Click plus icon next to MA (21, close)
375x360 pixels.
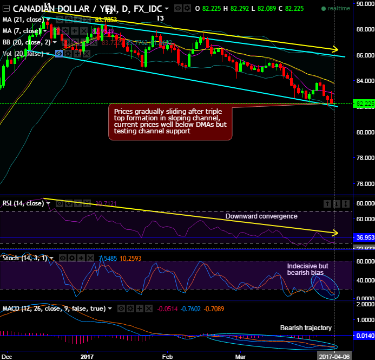(78, 20)
